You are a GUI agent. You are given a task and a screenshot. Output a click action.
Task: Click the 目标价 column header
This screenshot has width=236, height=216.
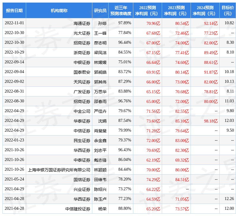click(x=228, y=10)
